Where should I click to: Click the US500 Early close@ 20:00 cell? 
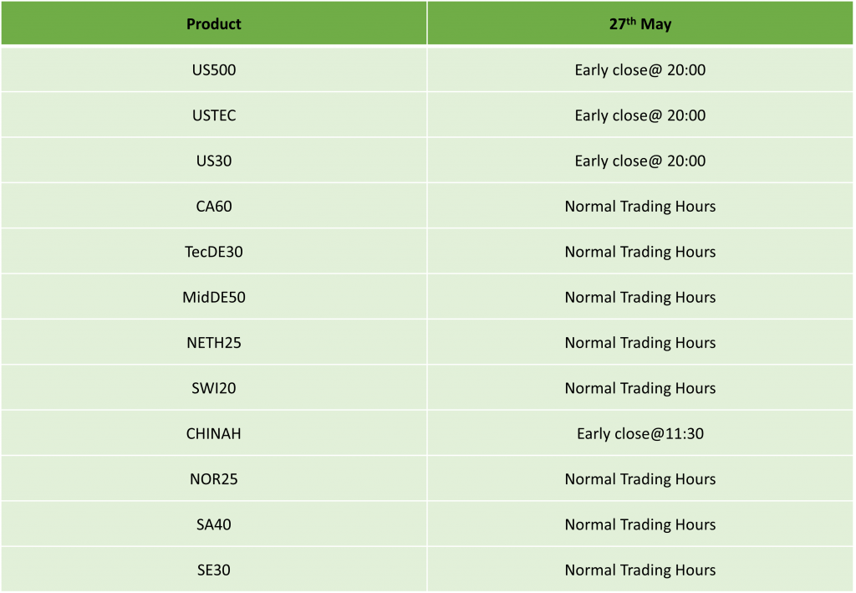tap(639, 69)
